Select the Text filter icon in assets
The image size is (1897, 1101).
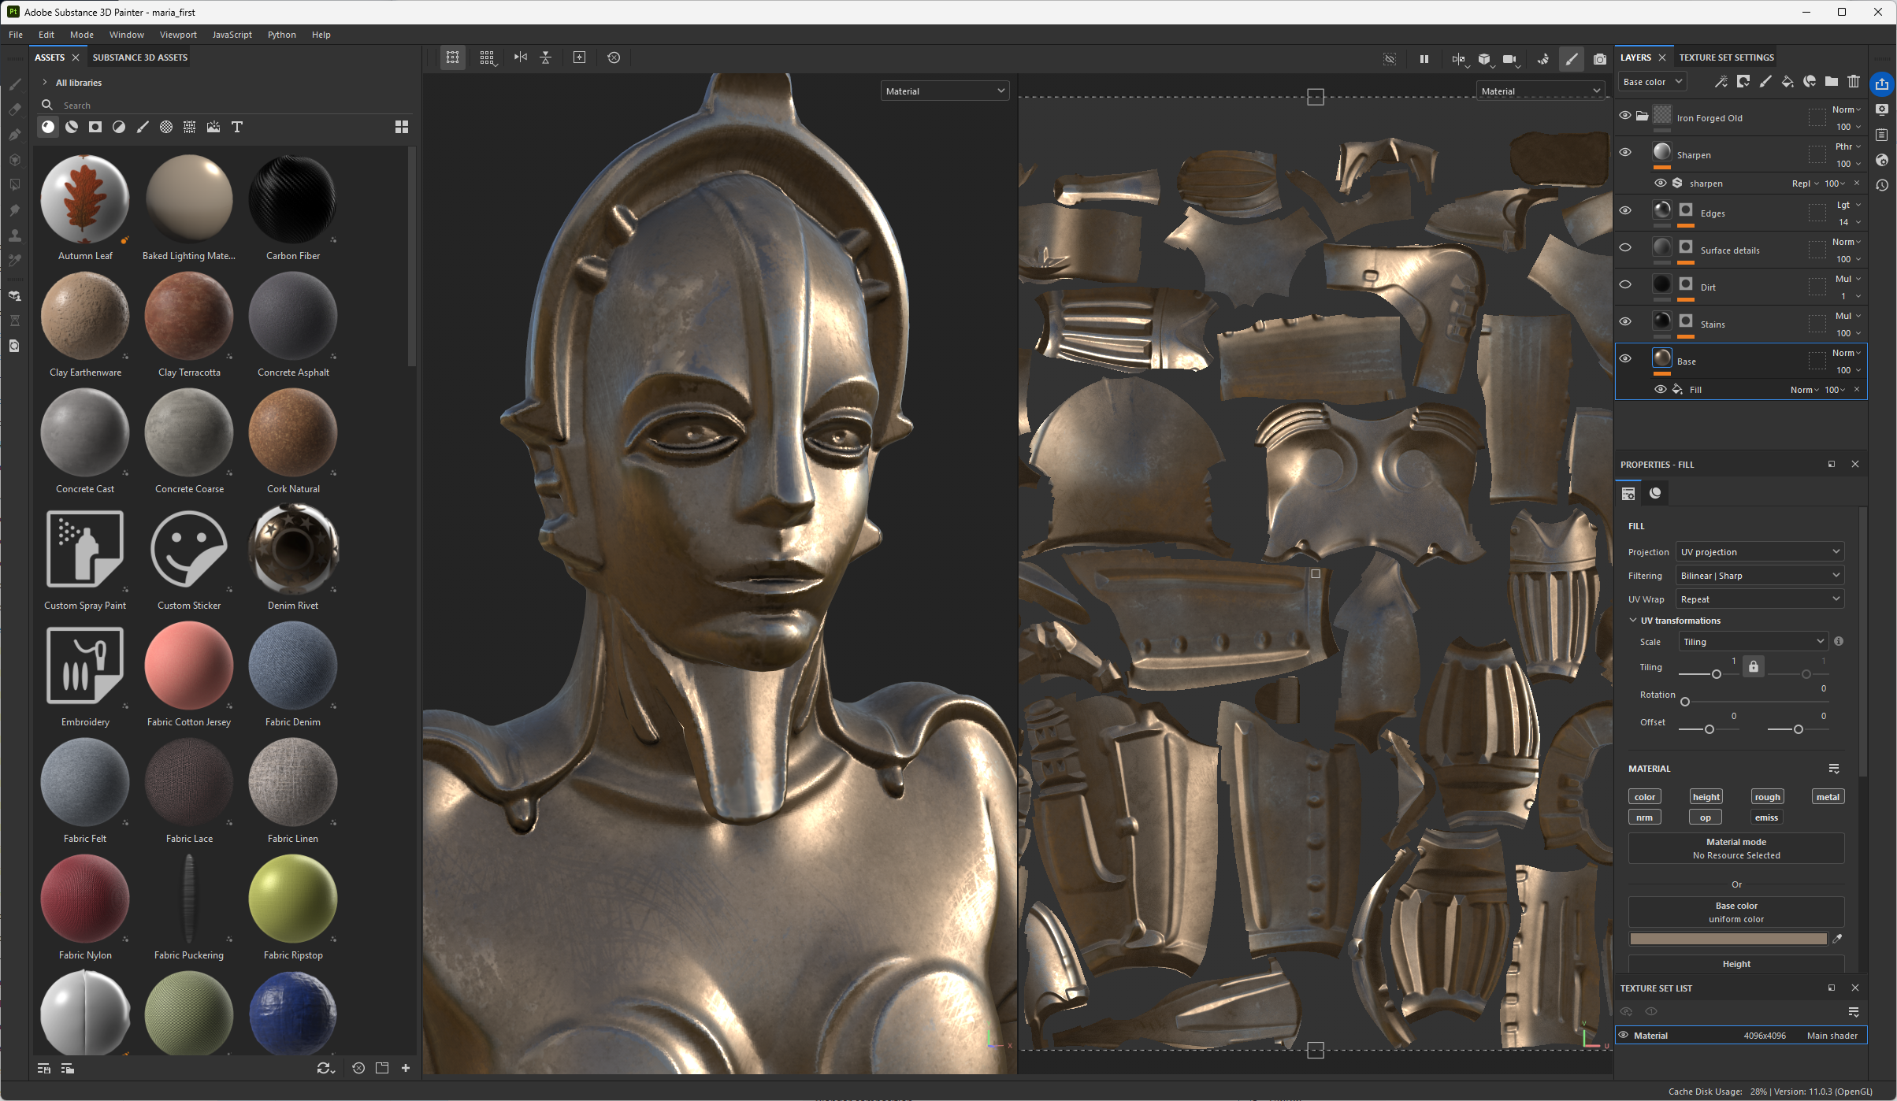click(236, 127)
